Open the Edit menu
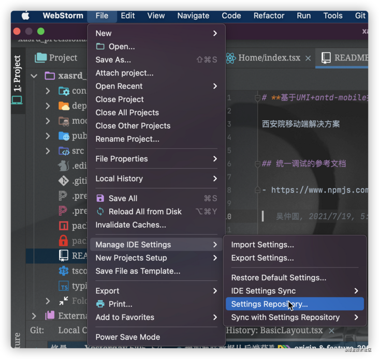The width and height of the screenshot is (379, 359). [127, 16]
